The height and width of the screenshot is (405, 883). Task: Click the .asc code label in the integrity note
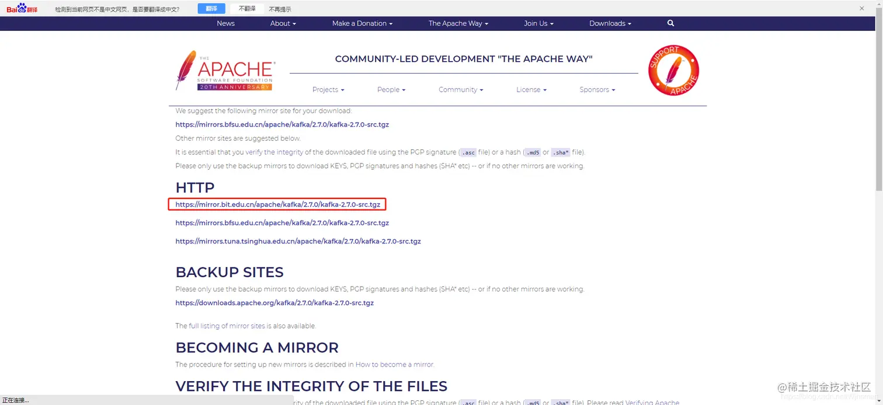pos(468,152)
